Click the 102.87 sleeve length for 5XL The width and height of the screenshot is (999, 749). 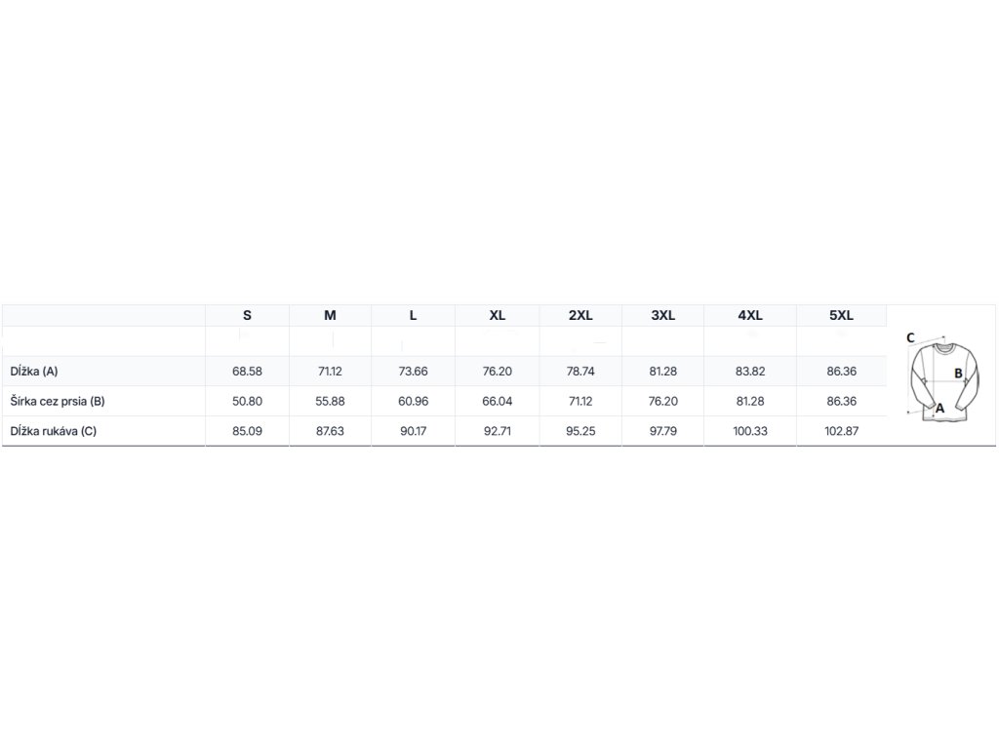pos(840,430)
